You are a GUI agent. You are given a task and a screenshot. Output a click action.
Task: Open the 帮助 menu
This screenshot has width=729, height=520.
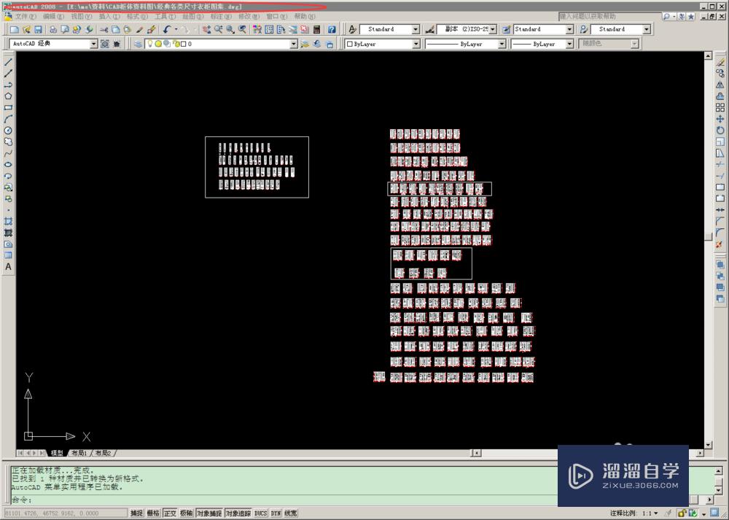point(305,16)
